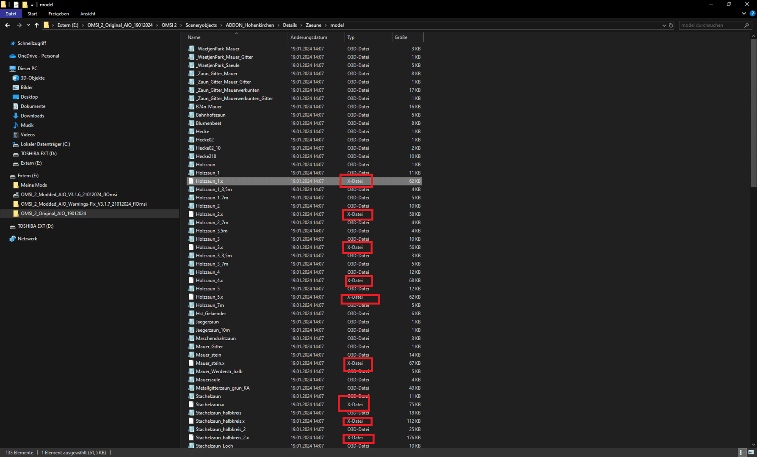This screenshot has width=757, height=457.
Task: Open the recent locations dropdown arrow
Action: pos(28,25)
